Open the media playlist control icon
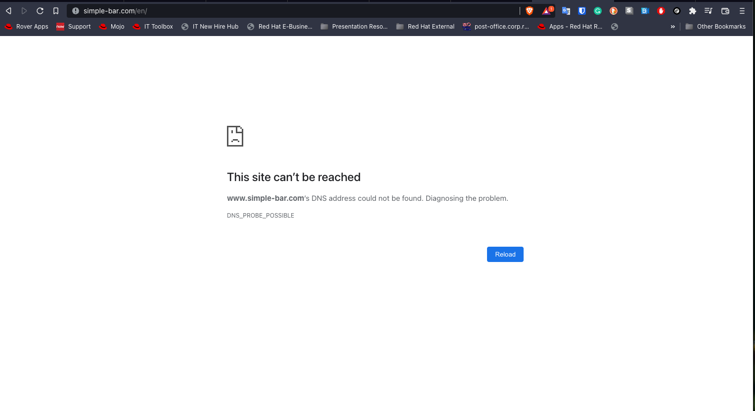 708,10
